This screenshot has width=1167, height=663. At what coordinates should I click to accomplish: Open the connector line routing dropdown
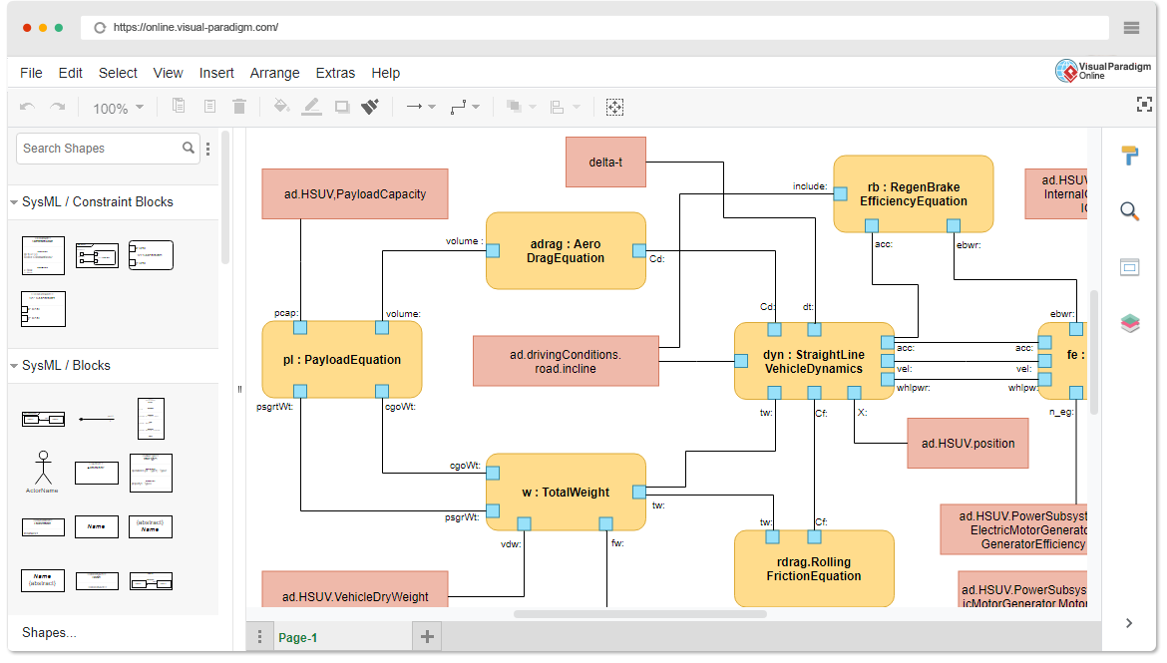coord(462,107)
